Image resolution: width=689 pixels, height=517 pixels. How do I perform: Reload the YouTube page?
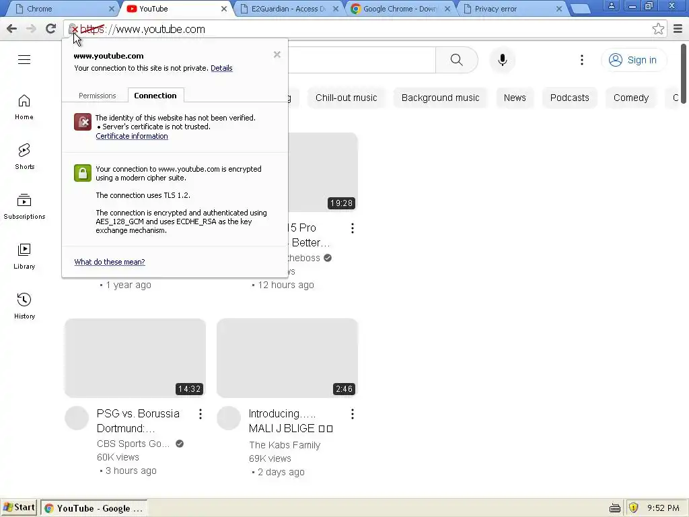coord(51,29)
